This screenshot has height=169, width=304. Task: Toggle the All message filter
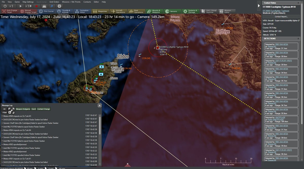[x=4, y=109]
